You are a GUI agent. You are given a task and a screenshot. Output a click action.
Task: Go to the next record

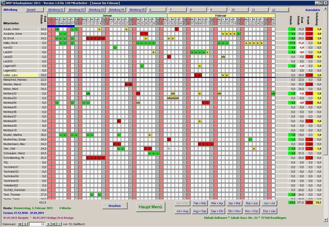(x=48, y=224)
